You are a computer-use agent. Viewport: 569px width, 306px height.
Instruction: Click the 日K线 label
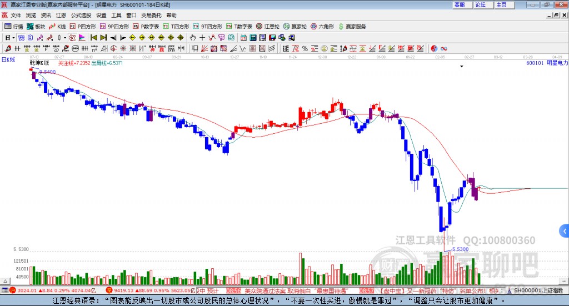pyautogui.click(x=8, y=59)
